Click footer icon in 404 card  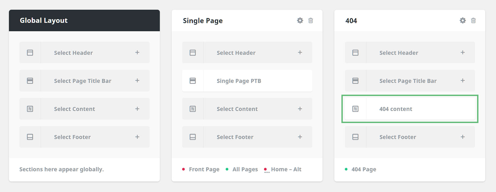click(355, 137)
